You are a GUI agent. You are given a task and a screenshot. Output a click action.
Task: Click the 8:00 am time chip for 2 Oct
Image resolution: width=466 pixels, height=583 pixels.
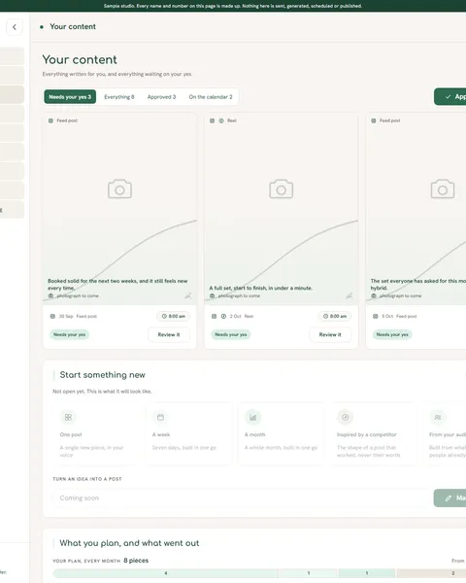click(334, 316)
